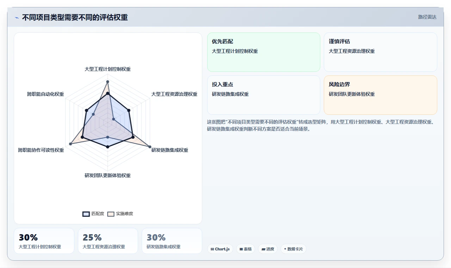The height and width of the screenshot is (268, 451).
Task: Click the 匹配度 legend color box
Action: [x=86, y=214]
